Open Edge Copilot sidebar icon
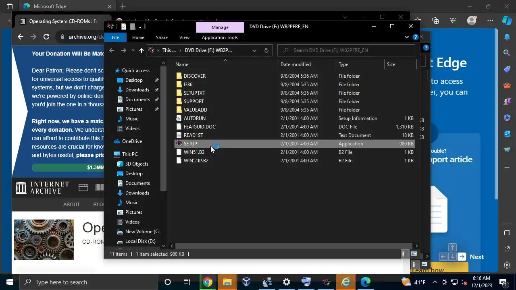This screenshot has height=290, width=516. pos(507,20)
